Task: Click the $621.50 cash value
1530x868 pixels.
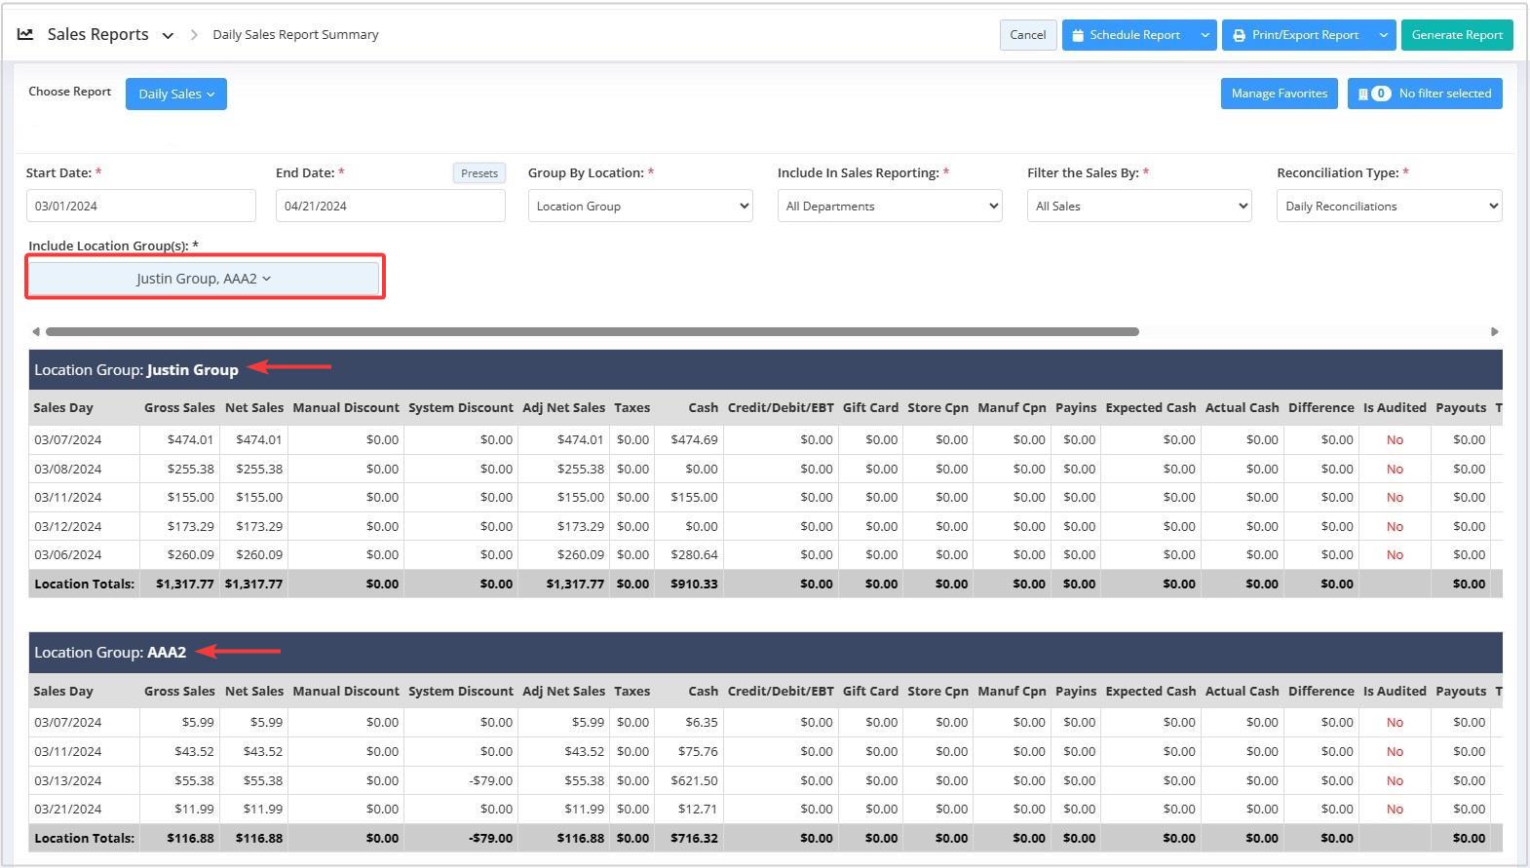Action: pyautogui.click(x=694, y=780)
